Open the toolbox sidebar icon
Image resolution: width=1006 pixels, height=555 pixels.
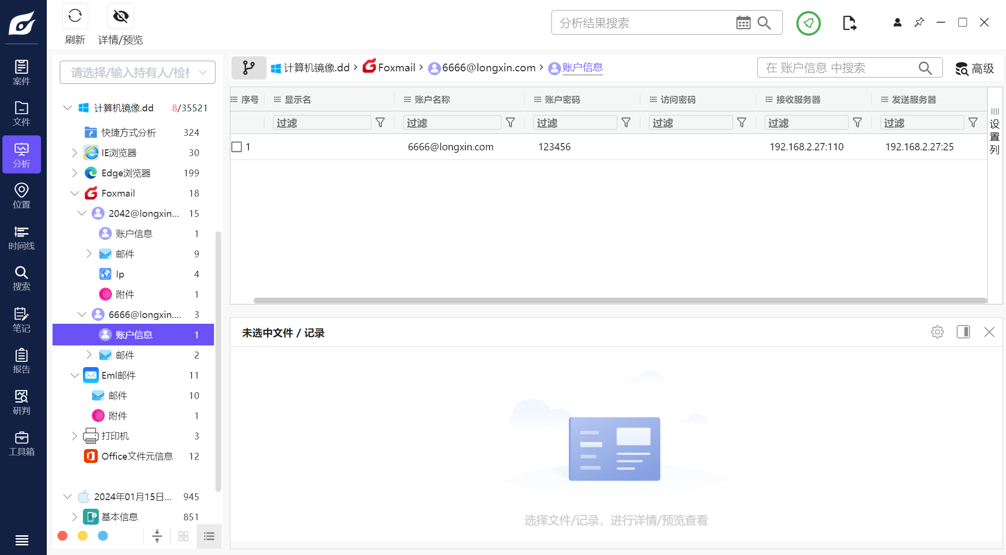[x=21, y=443]
